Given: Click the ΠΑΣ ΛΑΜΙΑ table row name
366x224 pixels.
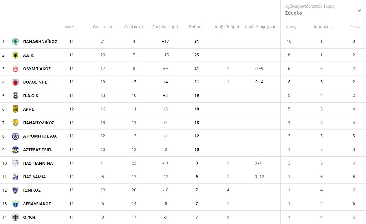Looking at the screenshot, I should click(x=34, y=177).
